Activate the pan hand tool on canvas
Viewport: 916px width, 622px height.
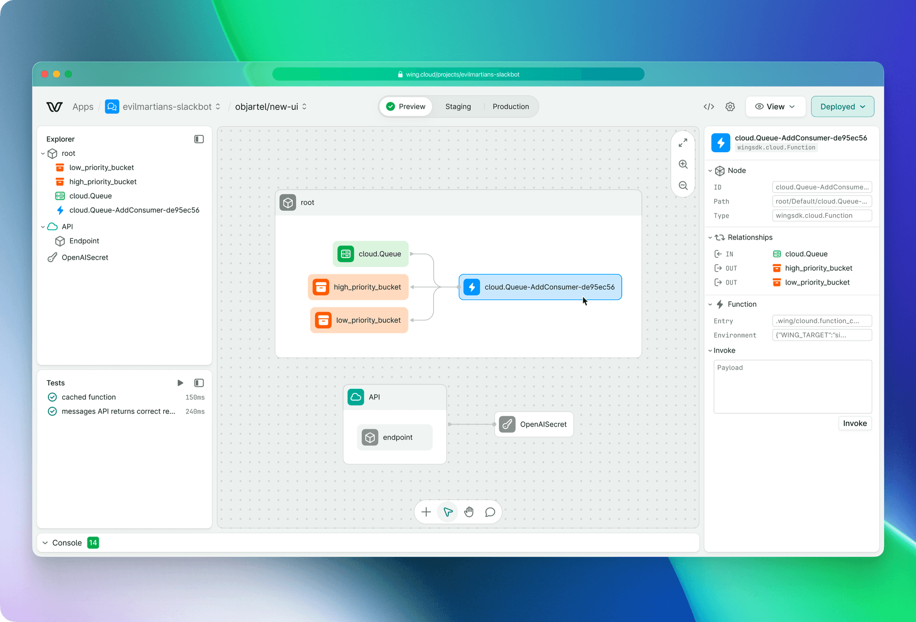pyautogui.click(x=469, y=512)
